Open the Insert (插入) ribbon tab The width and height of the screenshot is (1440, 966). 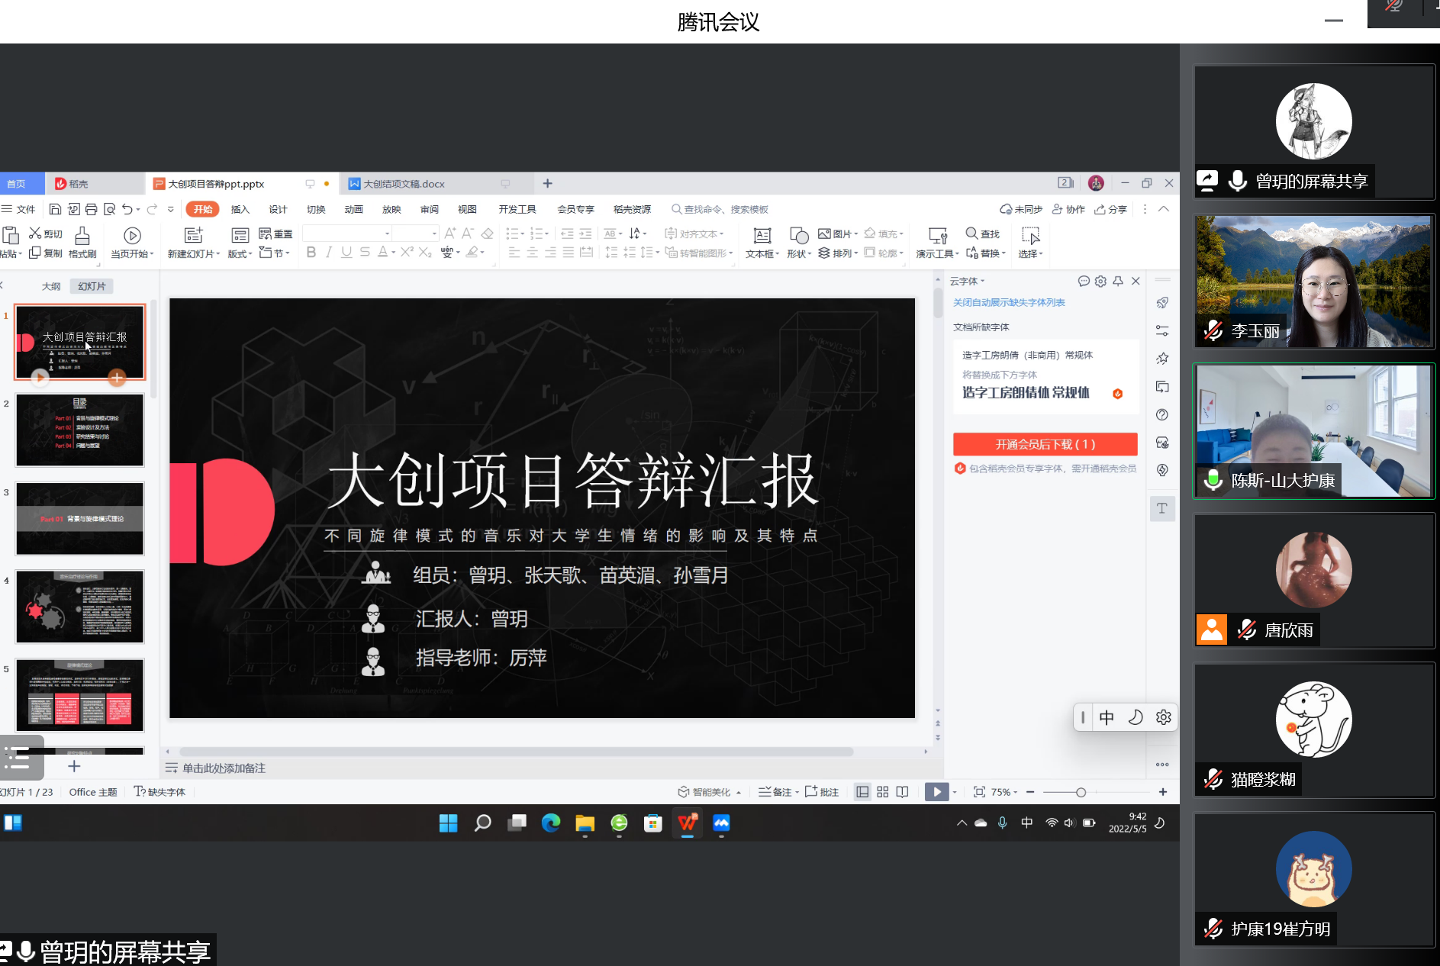point(240,209)
